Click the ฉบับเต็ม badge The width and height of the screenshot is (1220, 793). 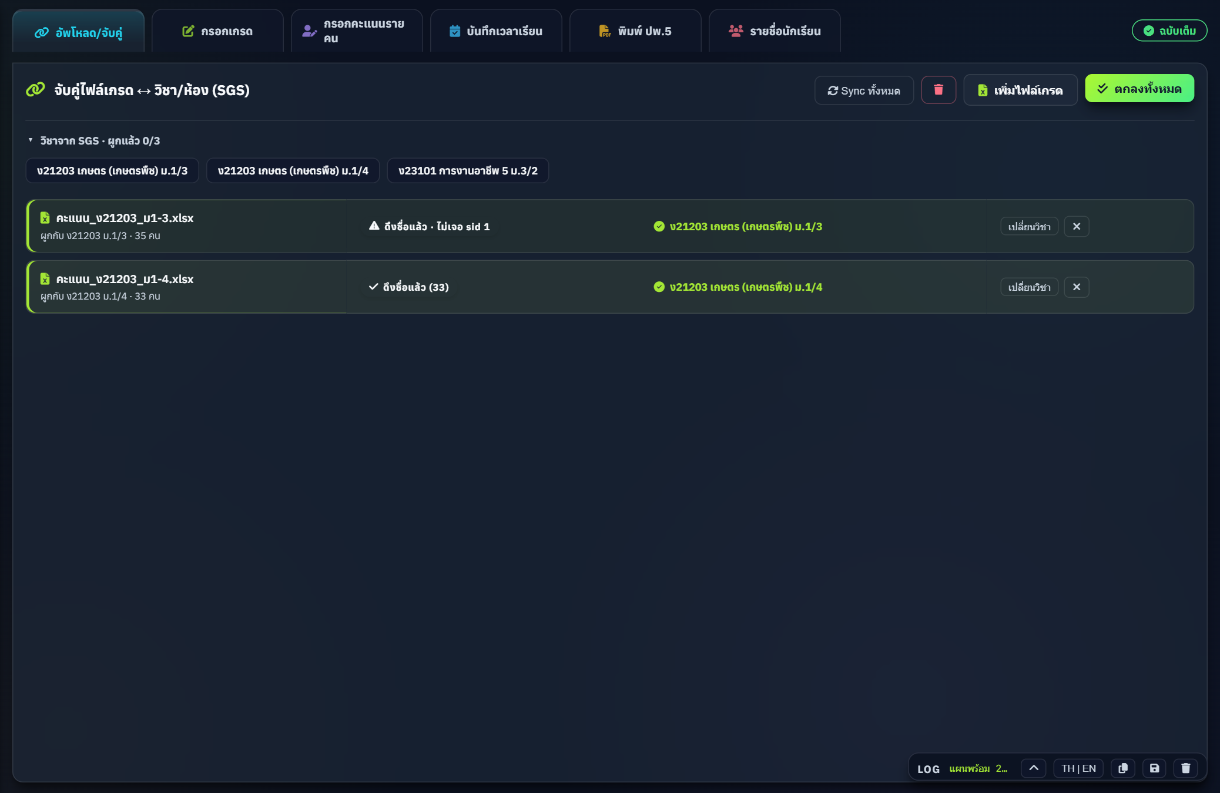click(x=1169, y=31)
